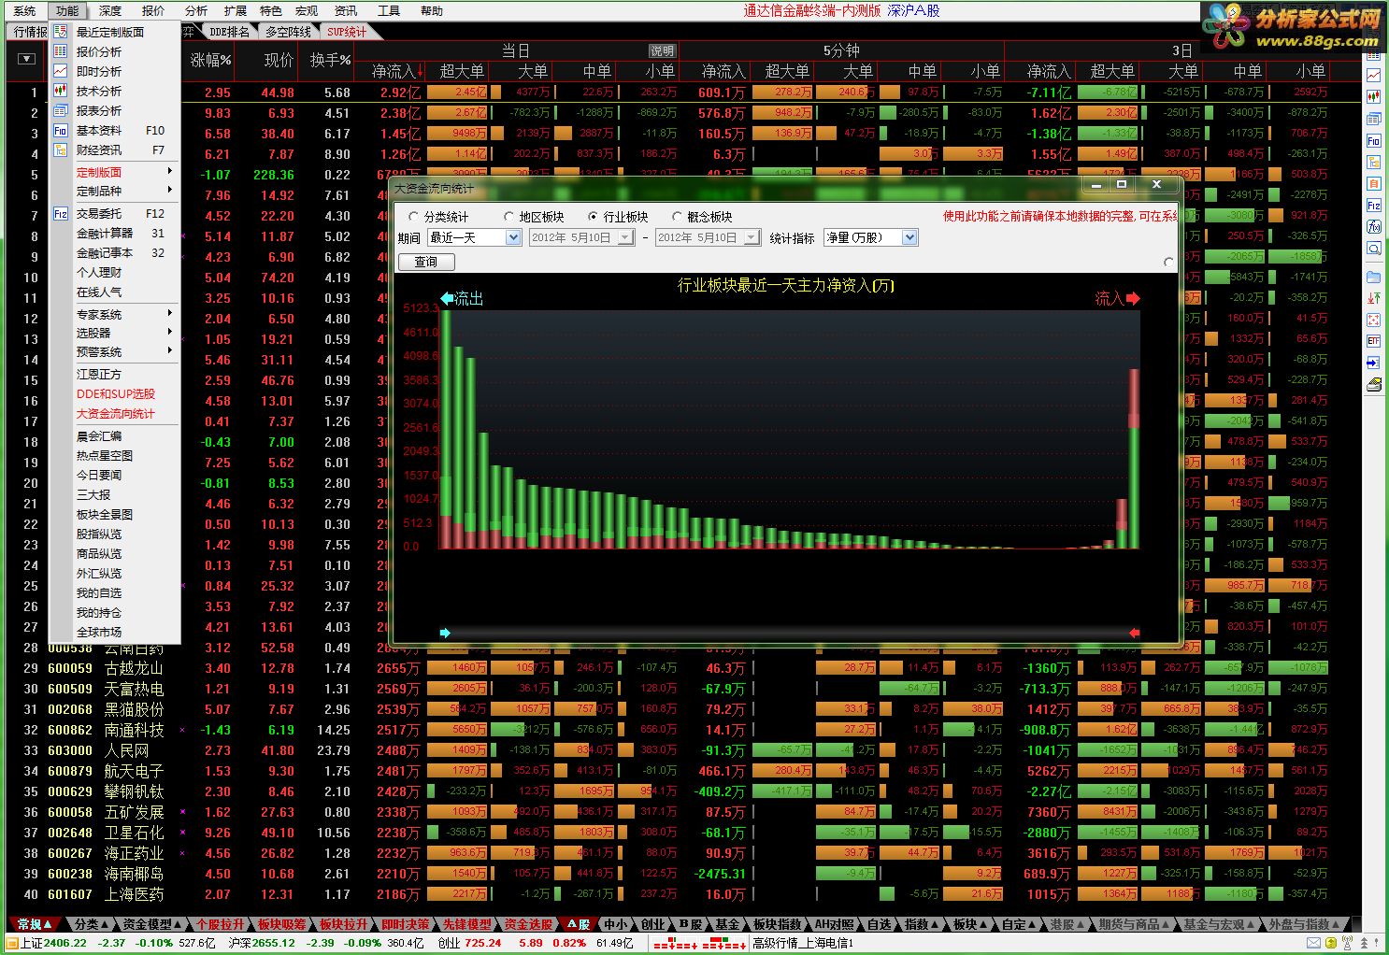Switch to the DDE排名 tab
Screen dimensions: 1389x955
[x=229, y=32]
